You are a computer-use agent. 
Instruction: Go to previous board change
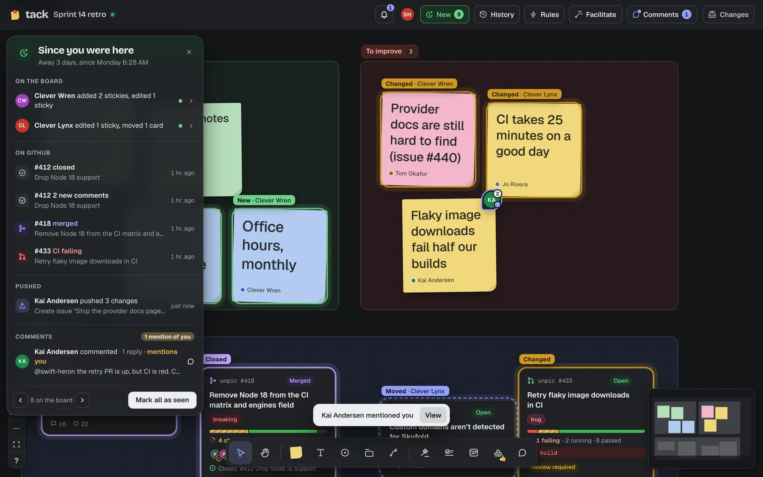(x=20, y=400)
